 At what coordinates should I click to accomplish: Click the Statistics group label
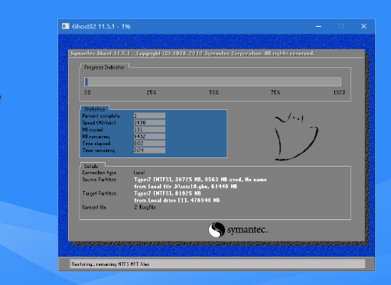click(95, 109)
